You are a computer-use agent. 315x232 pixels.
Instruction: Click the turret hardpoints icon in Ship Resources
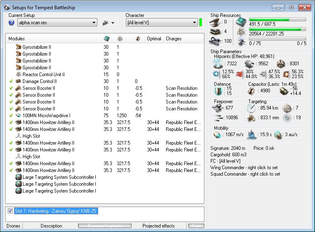point(215,22)
